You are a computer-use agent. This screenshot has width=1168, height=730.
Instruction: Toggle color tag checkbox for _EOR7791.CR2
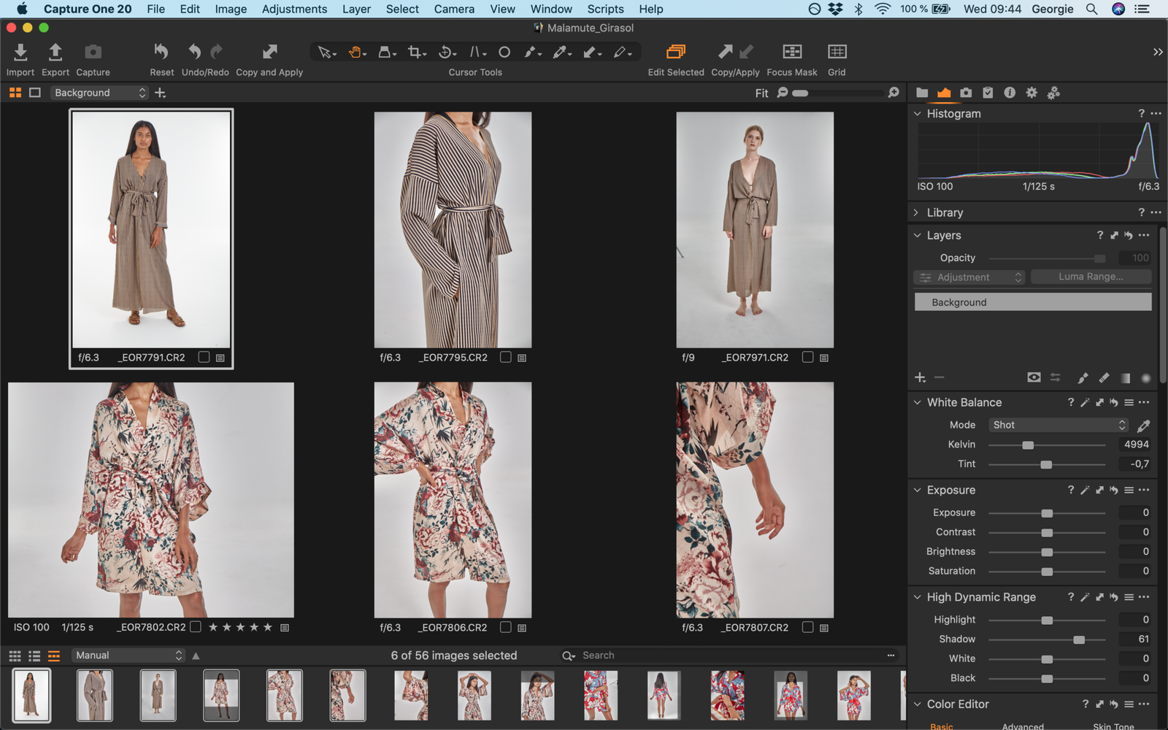tap(204, 357)
